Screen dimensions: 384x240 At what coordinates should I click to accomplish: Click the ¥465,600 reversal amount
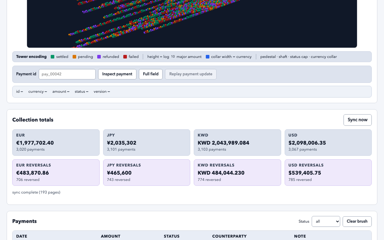click(119, 173)
